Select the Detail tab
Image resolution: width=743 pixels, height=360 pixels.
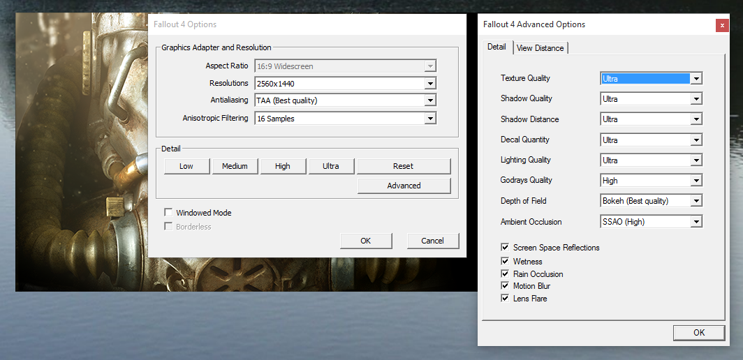click(496, 47)
